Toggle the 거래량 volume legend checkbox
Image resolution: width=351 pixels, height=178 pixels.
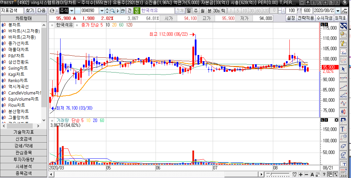pyautogui.click(x=52, y=121)
